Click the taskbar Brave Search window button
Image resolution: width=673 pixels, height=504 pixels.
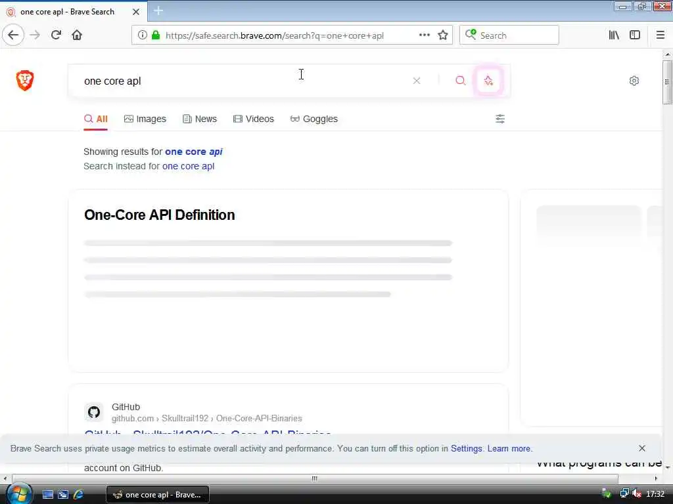click(158, 495)
